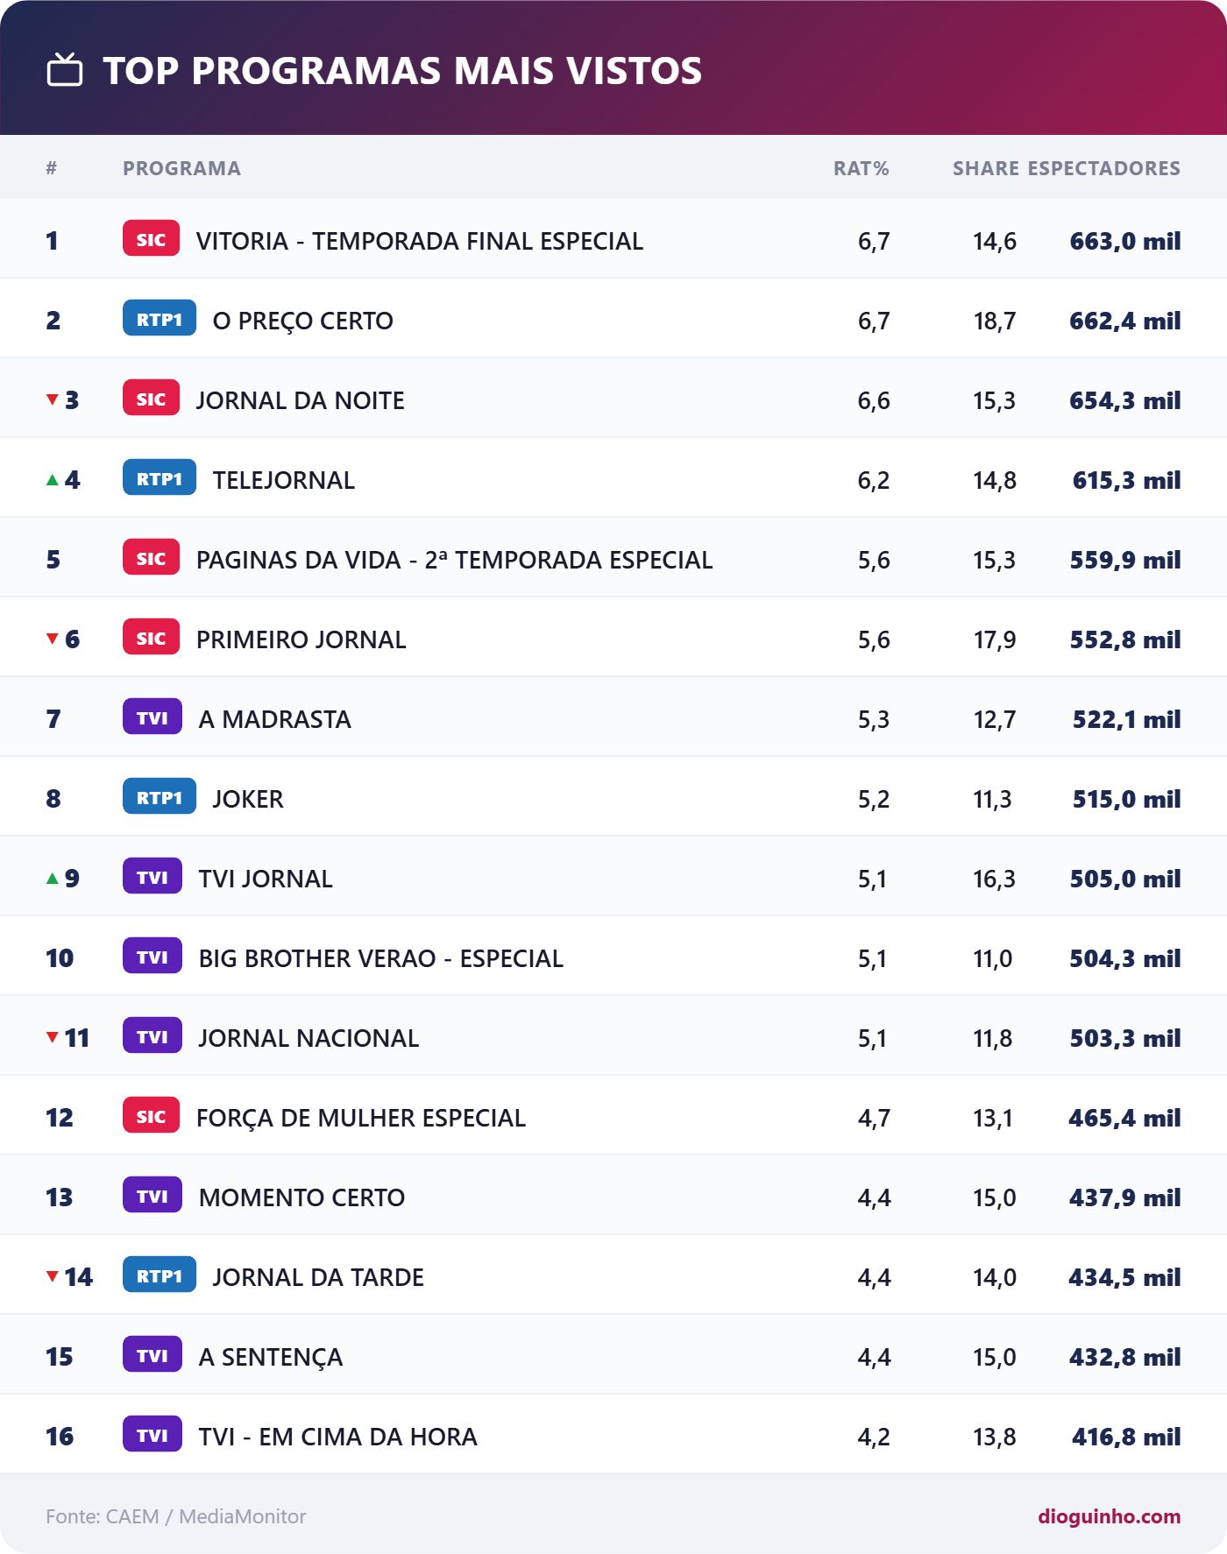Click the MOMENTO CERTO programme name
Image resolution: width=1227 pixels, height=1554 pixels.
point(301,1197)
